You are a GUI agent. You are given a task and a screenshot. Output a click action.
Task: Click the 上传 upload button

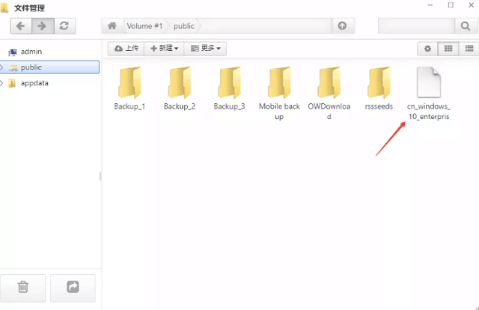click(x=126, y=49)
